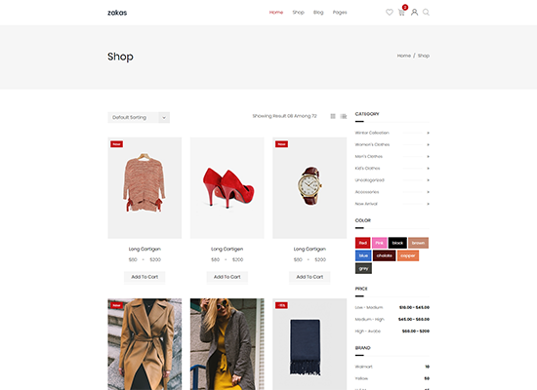Image resolution: width=537 pixels, height=390 pixels.
Task: Expand the Accessories category arrow
Action: pos(428,192)
